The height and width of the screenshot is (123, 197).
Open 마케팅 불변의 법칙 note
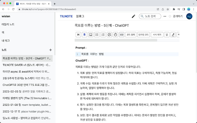coord(27,98)
